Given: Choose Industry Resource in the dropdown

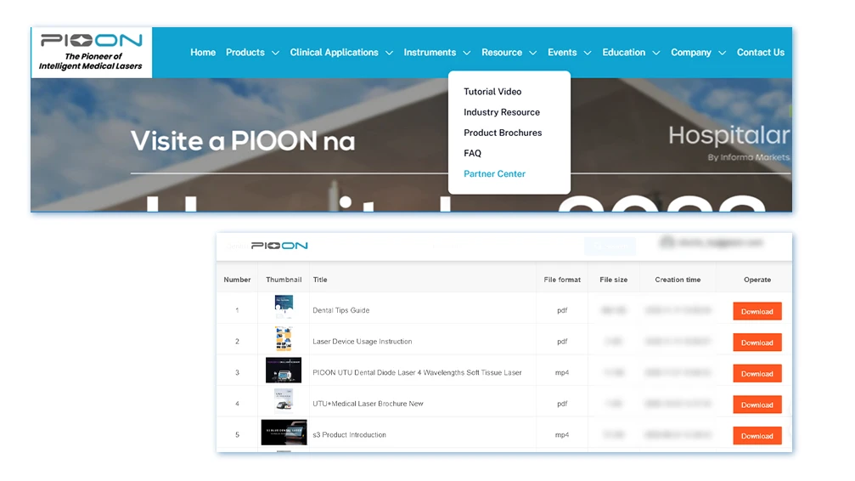Looking at the screenshot, I should 501,112.
